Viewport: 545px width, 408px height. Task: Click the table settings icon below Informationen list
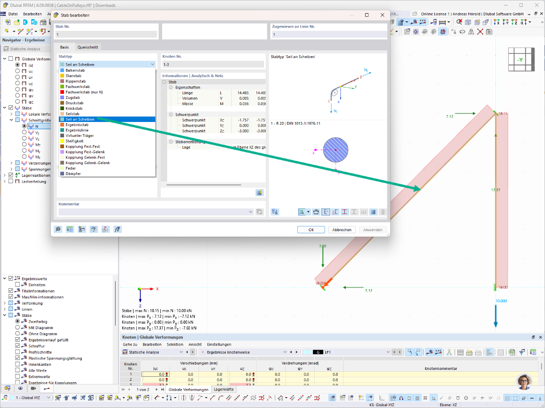click(x=259, y=192)
